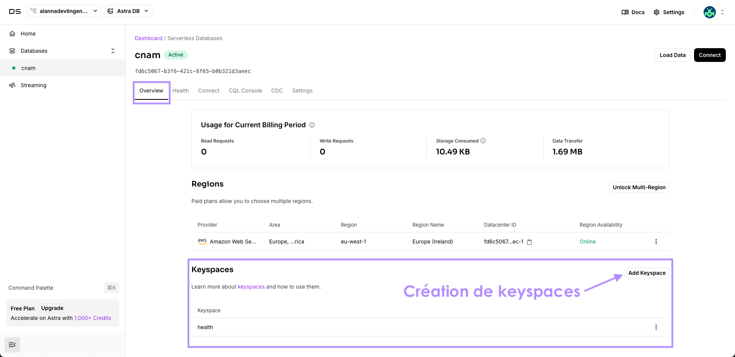
Task: Click the Databases stack icon
Action: 12,51
